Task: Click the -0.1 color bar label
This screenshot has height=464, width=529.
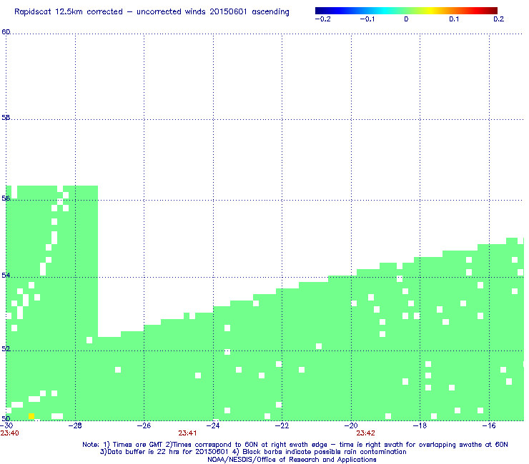Action: pos(367,19)
